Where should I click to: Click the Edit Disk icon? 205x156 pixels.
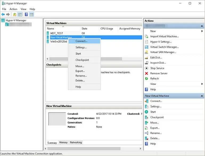[146, 58]
